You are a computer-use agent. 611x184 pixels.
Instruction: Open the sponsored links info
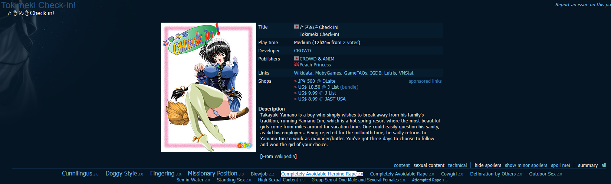pos(425,81)
